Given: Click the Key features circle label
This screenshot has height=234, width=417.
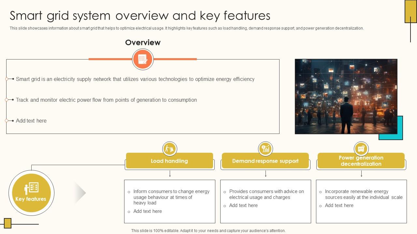Looking at the screenshot, I should tap(31, 199).
